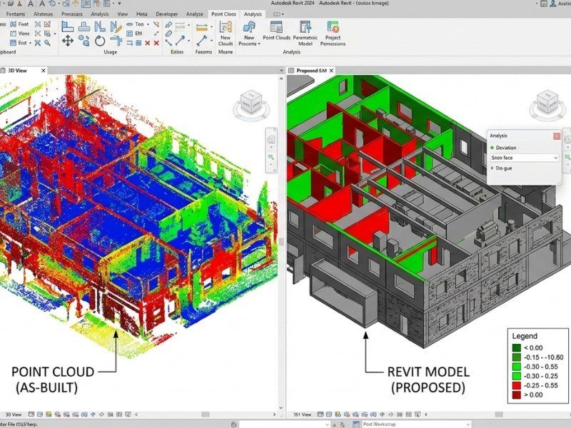Image resolution: width=571 pixels, height=428 pixels.
Task: Click the orange yellow dimension bar icon
Action: [x=202, y=27]
